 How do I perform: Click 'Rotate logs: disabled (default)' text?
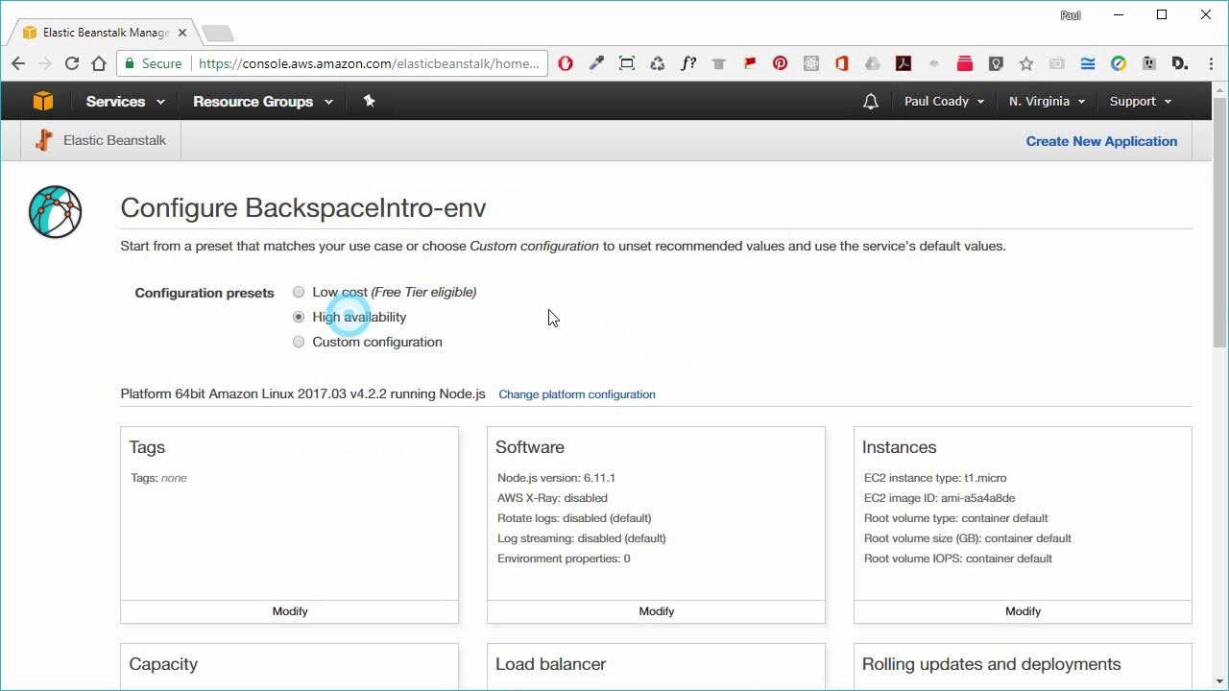pos(574,518)
